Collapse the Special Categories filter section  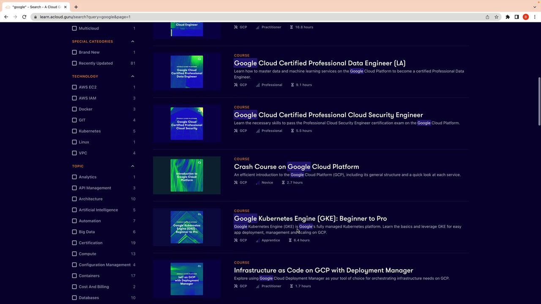pyautogui.click(x=133, y=41)
